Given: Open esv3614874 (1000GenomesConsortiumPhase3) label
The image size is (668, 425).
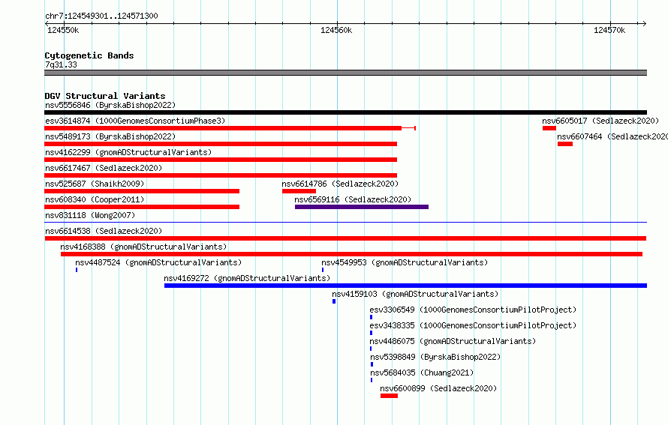Looking at the screenshot, I should [x=135, y=121].
